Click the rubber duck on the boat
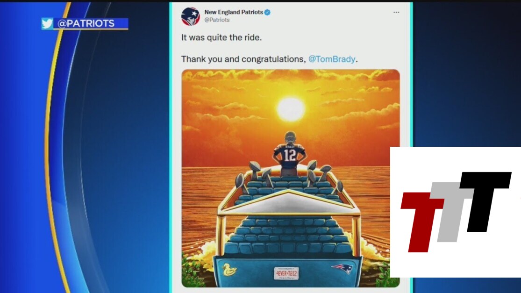 click(229, 270)
